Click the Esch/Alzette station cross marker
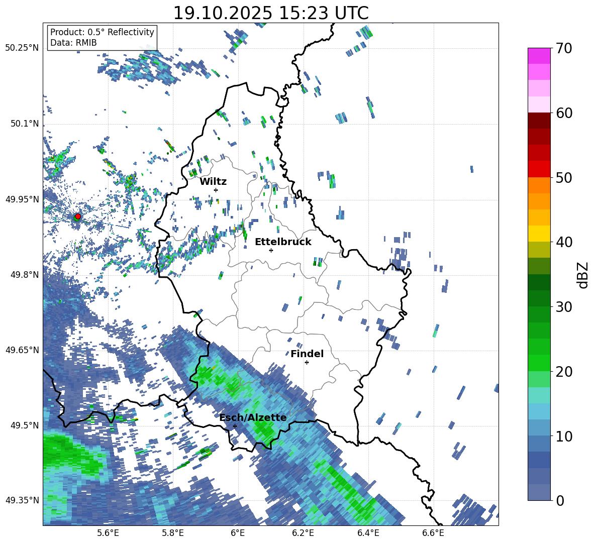Viewport: 595px width, 543px height. tap(235, 426)
